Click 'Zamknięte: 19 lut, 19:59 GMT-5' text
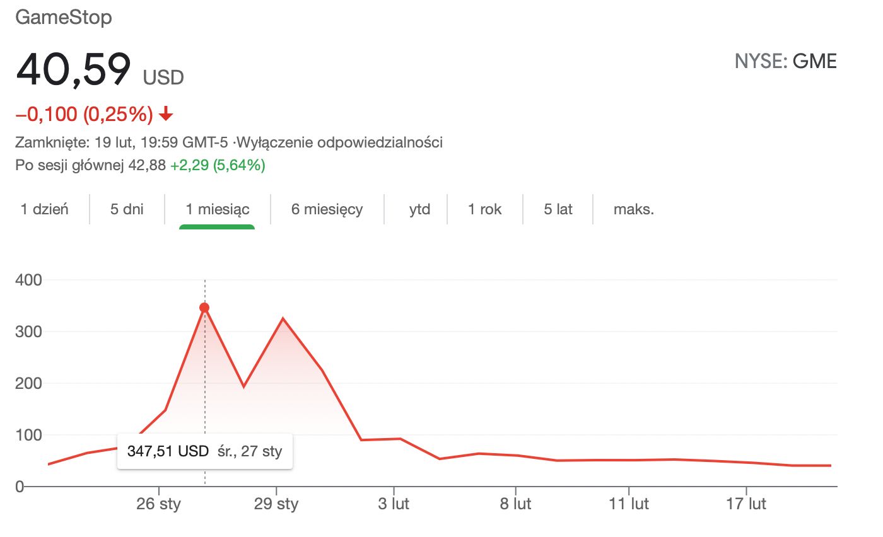The image size is (883, 537). coord(122,142)
